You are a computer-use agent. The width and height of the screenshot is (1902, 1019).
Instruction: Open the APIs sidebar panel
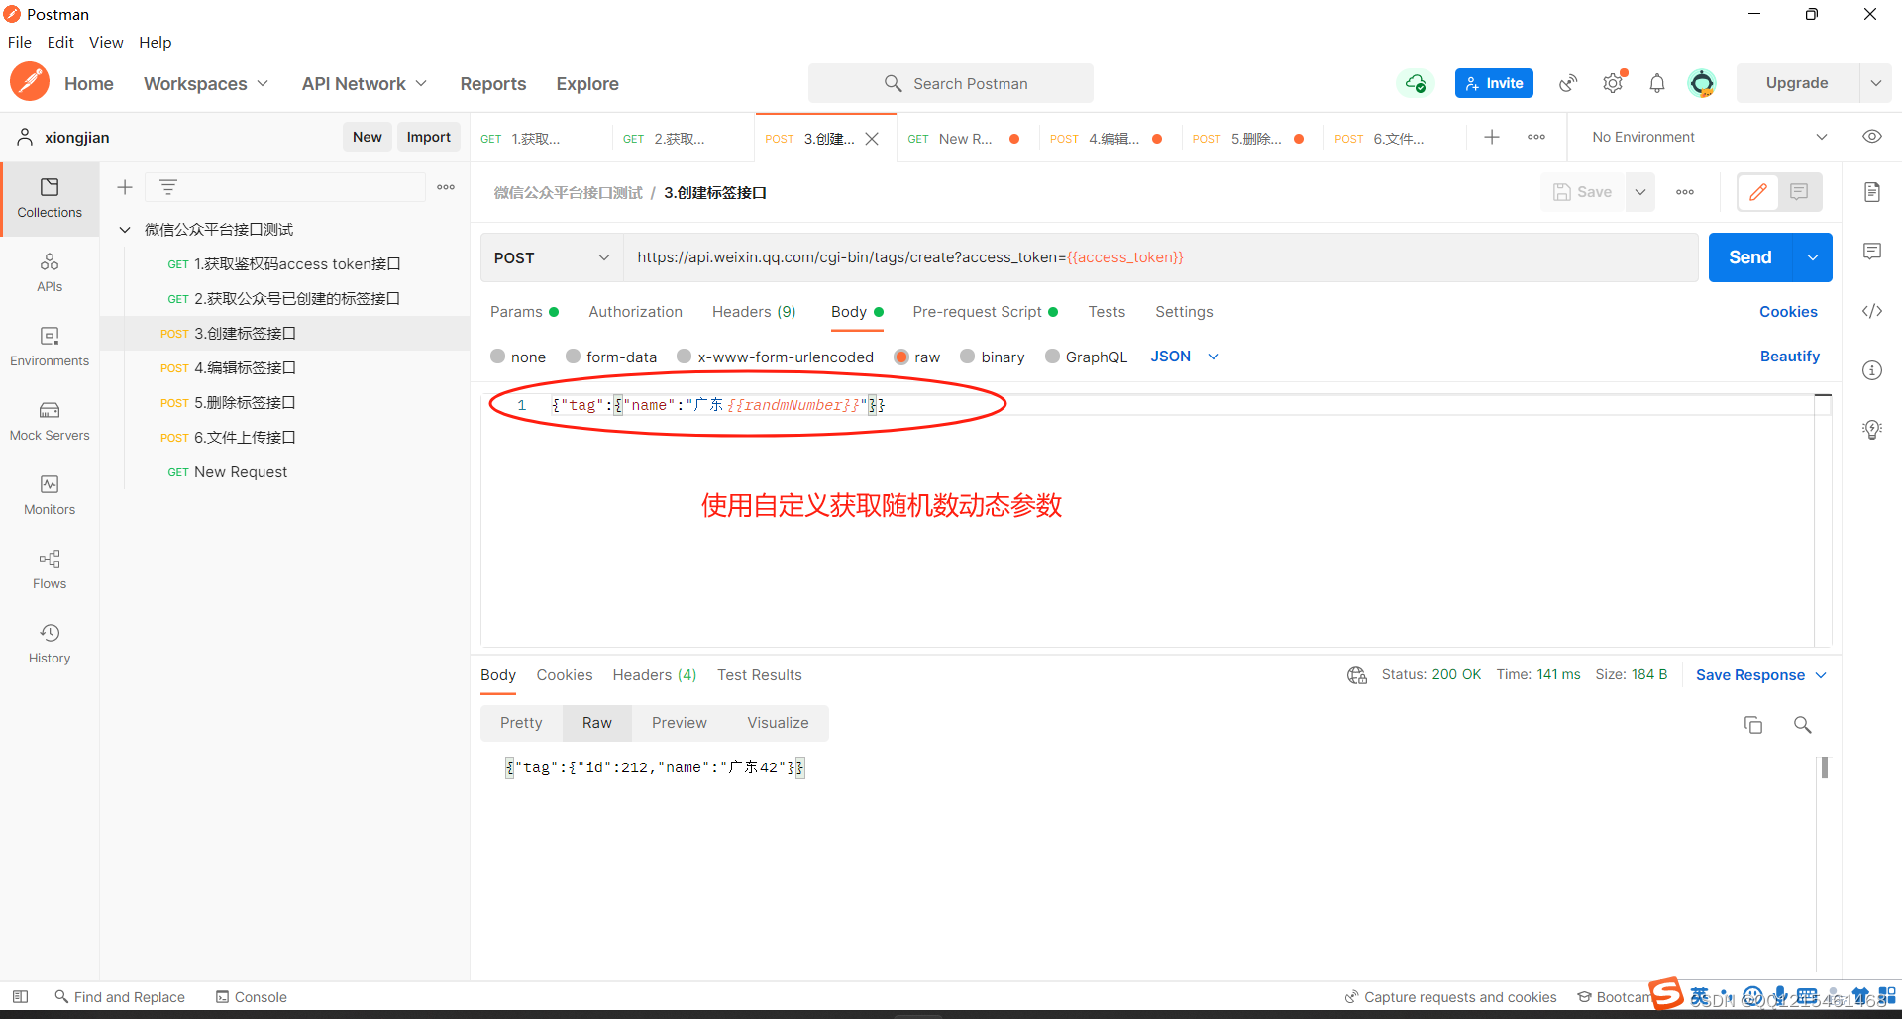click(50, 272)
